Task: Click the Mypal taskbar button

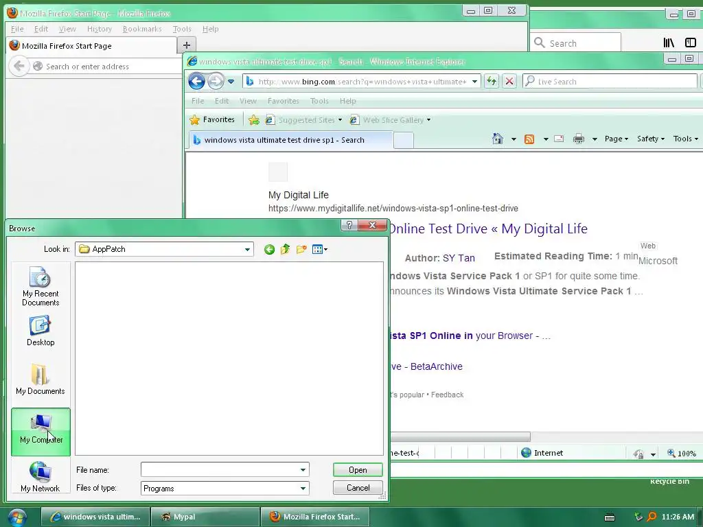Action: (205, 517)
